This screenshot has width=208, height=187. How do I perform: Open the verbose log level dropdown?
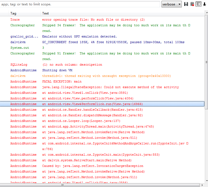coord(172,4)
